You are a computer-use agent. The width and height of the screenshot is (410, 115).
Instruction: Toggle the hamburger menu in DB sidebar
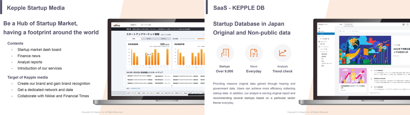point(319,29)
